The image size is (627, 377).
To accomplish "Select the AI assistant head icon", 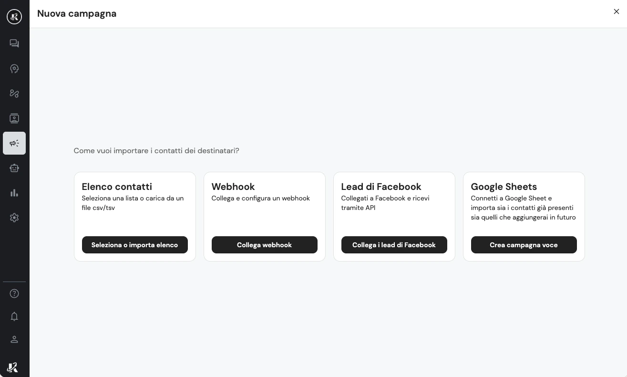I will 14,69.
